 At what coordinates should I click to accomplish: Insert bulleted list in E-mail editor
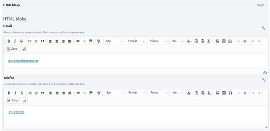30,41
